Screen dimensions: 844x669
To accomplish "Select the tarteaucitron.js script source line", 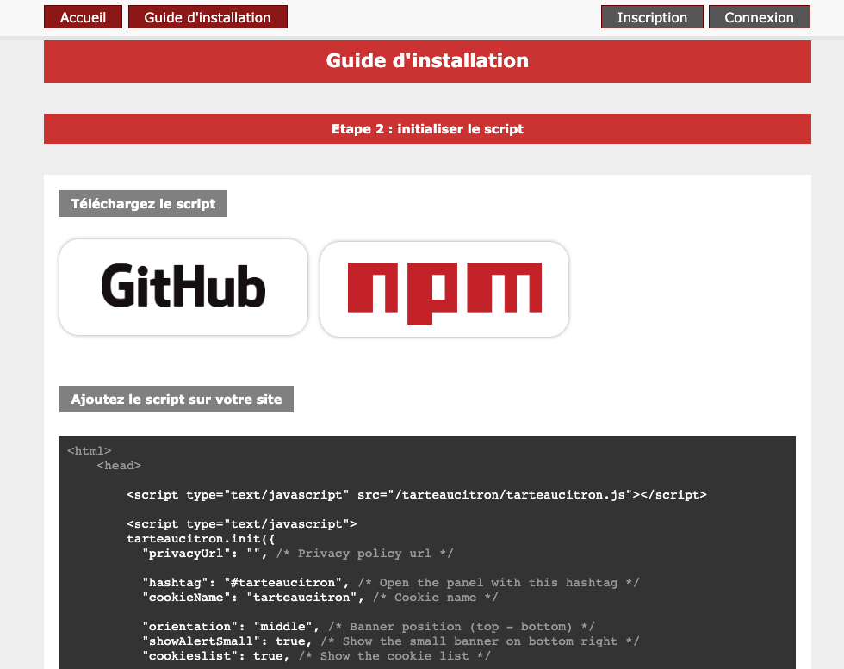I will point(417,494).
